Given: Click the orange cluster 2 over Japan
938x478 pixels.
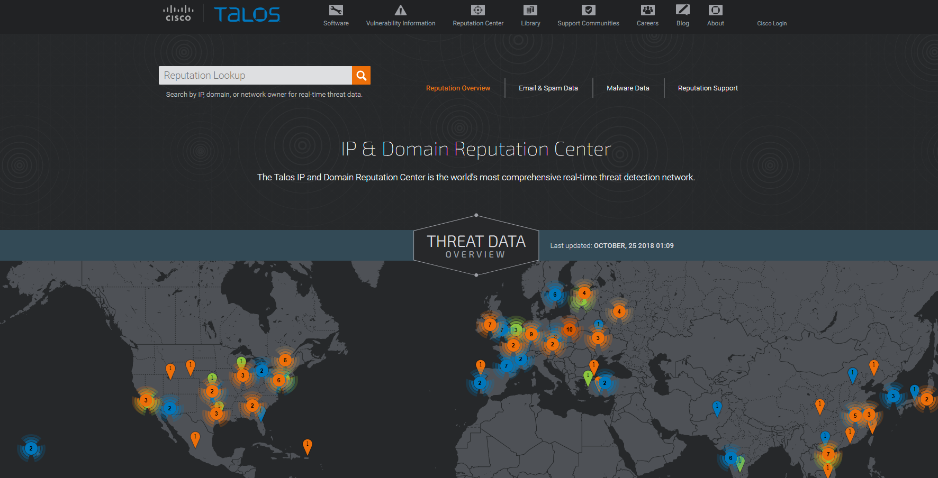Looking at the screenshot, I should (926, 399).
